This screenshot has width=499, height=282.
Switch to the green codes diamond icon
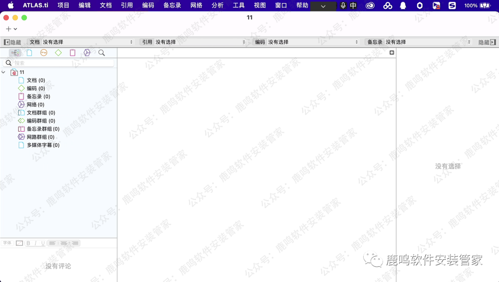click(x=58, y=53)
